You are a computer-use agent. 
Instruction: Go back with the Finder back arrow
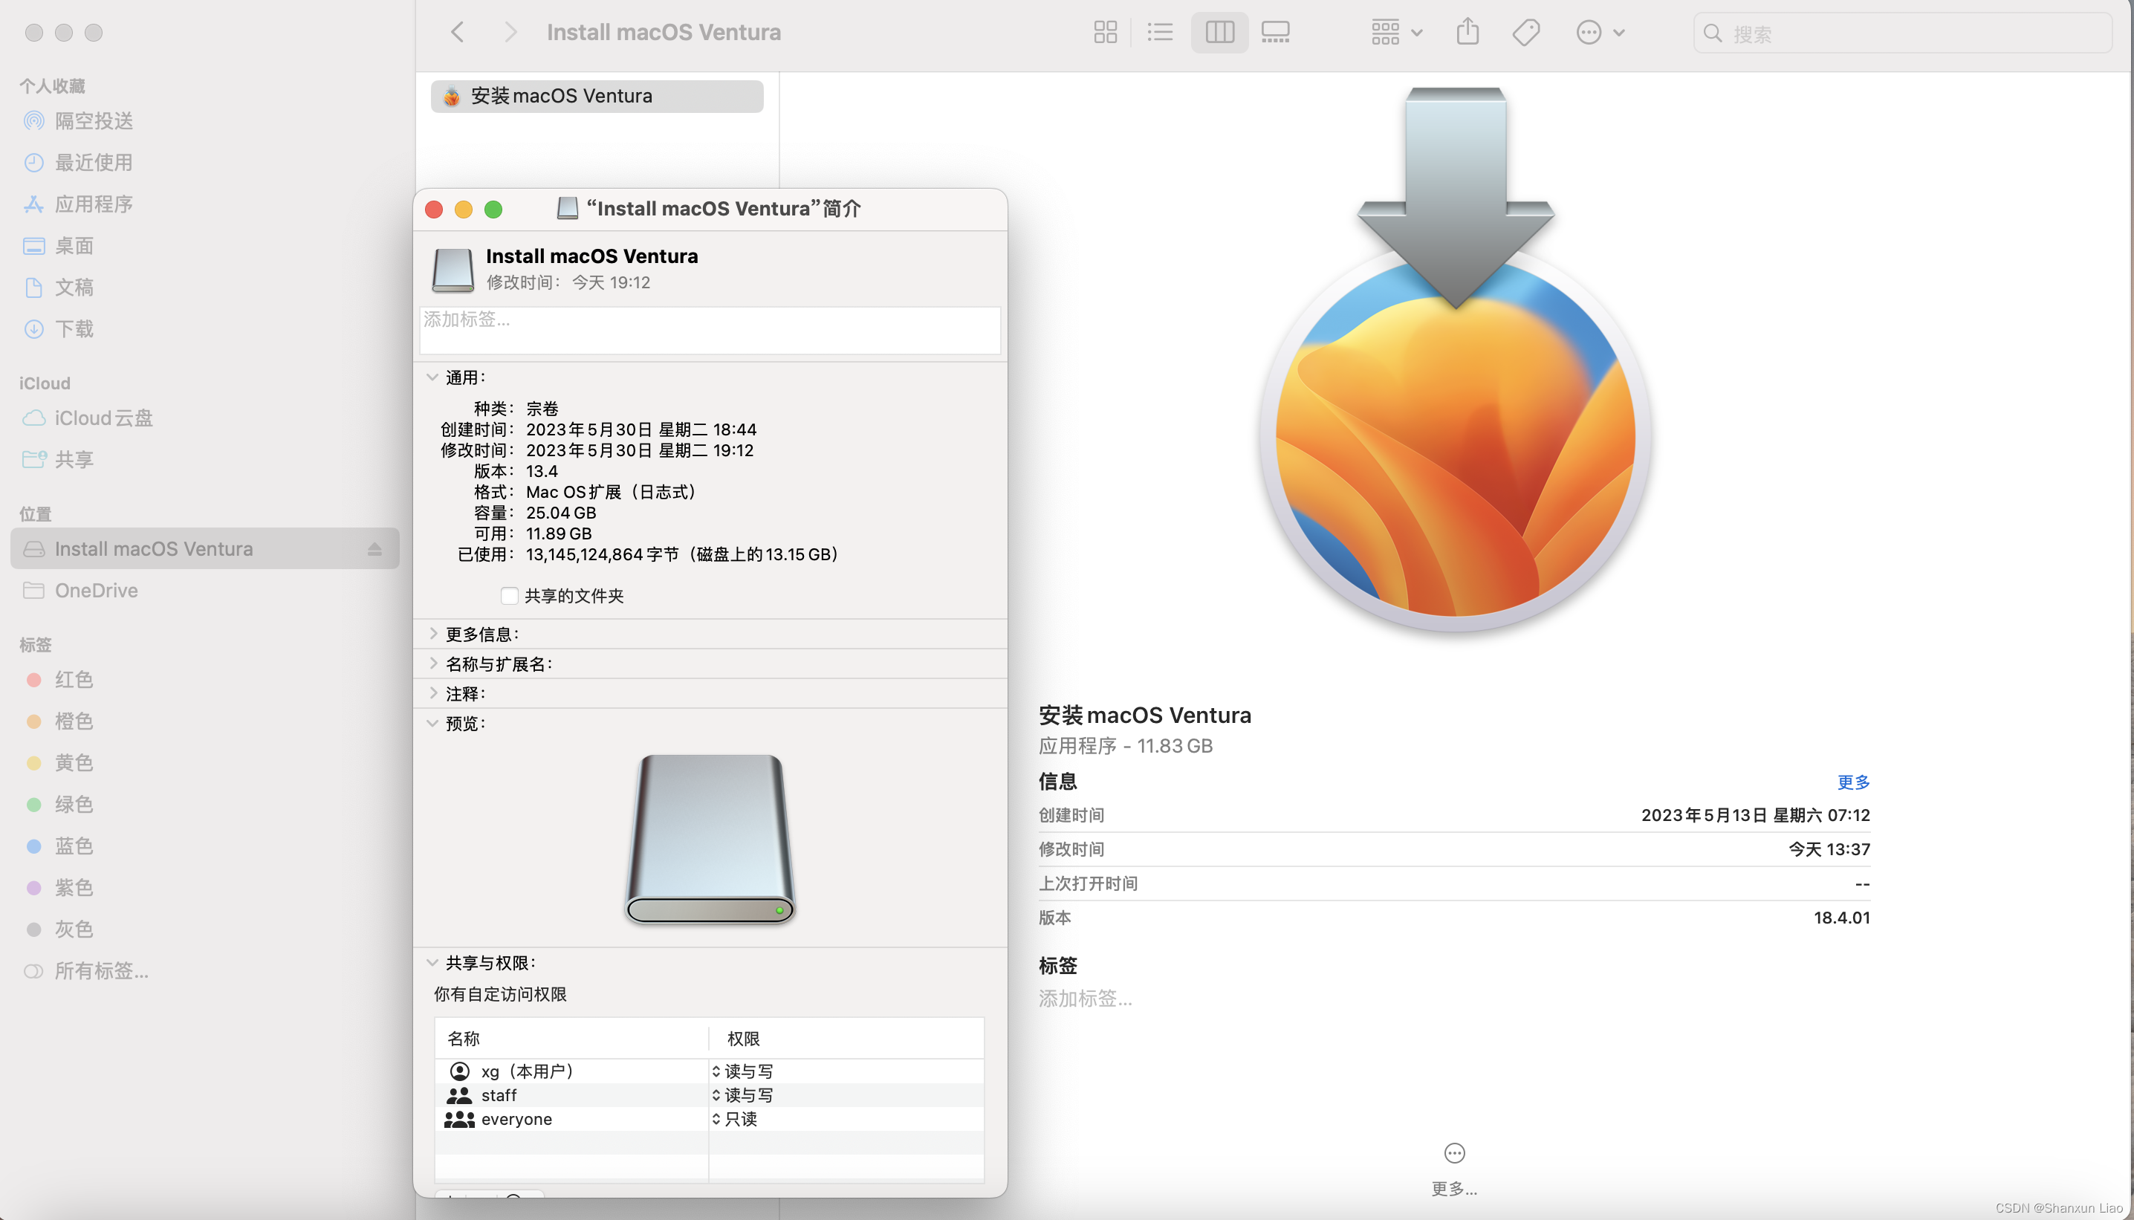coord(458,33)
